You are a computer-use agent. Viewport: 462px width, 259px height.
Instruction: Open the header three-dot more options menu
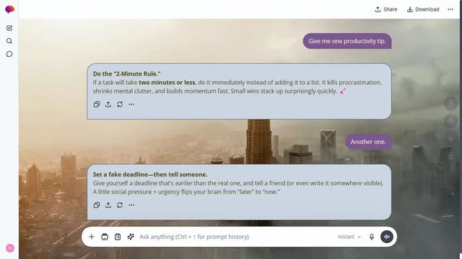point(450,9)
